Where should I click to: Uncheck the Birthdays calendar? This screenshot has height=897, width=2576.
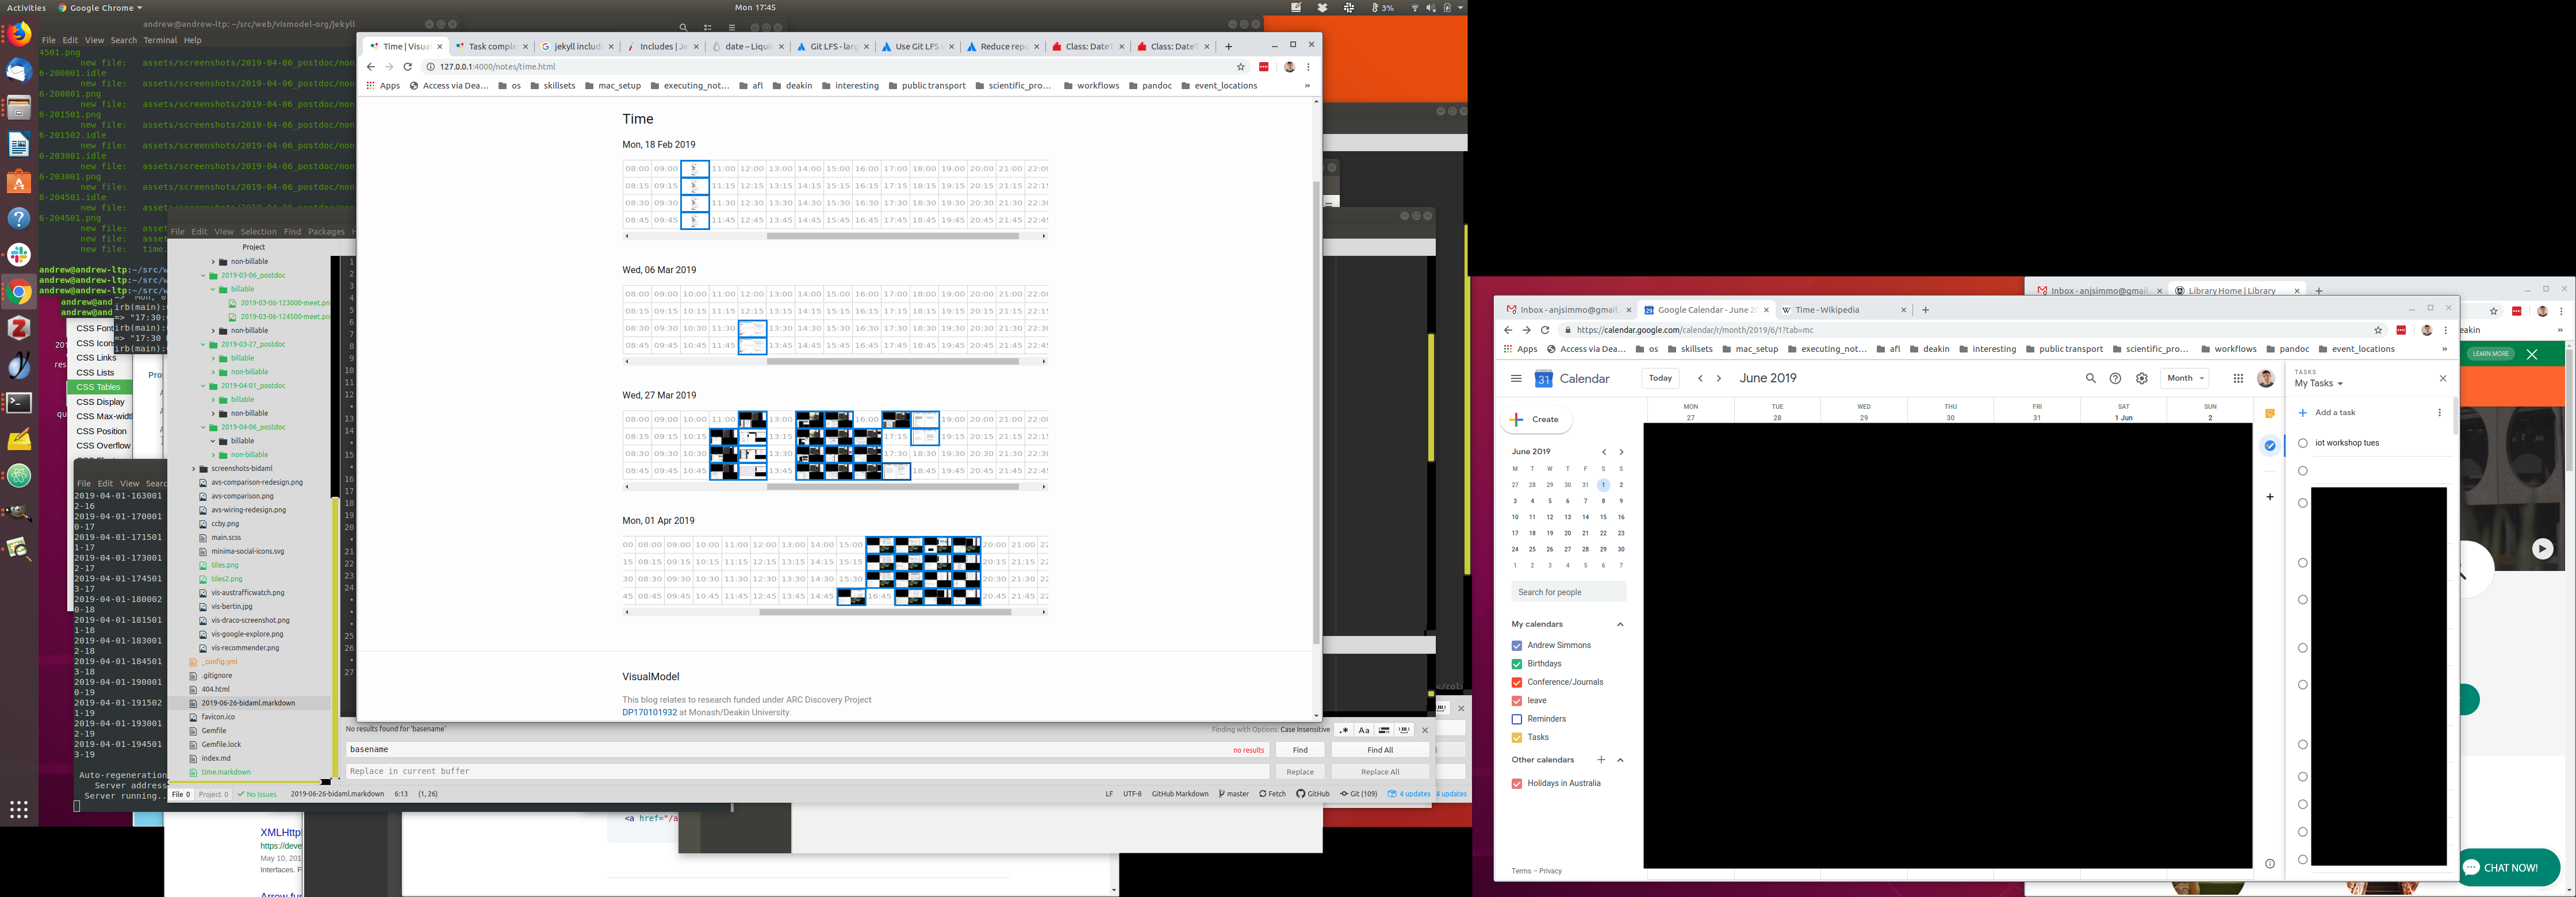(1517, 664)
